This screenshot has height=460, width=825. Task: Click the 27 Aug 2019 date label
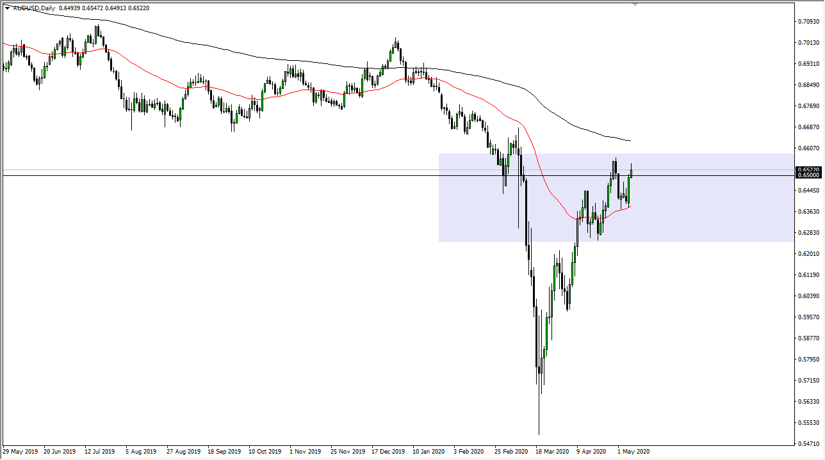(183, 451)
